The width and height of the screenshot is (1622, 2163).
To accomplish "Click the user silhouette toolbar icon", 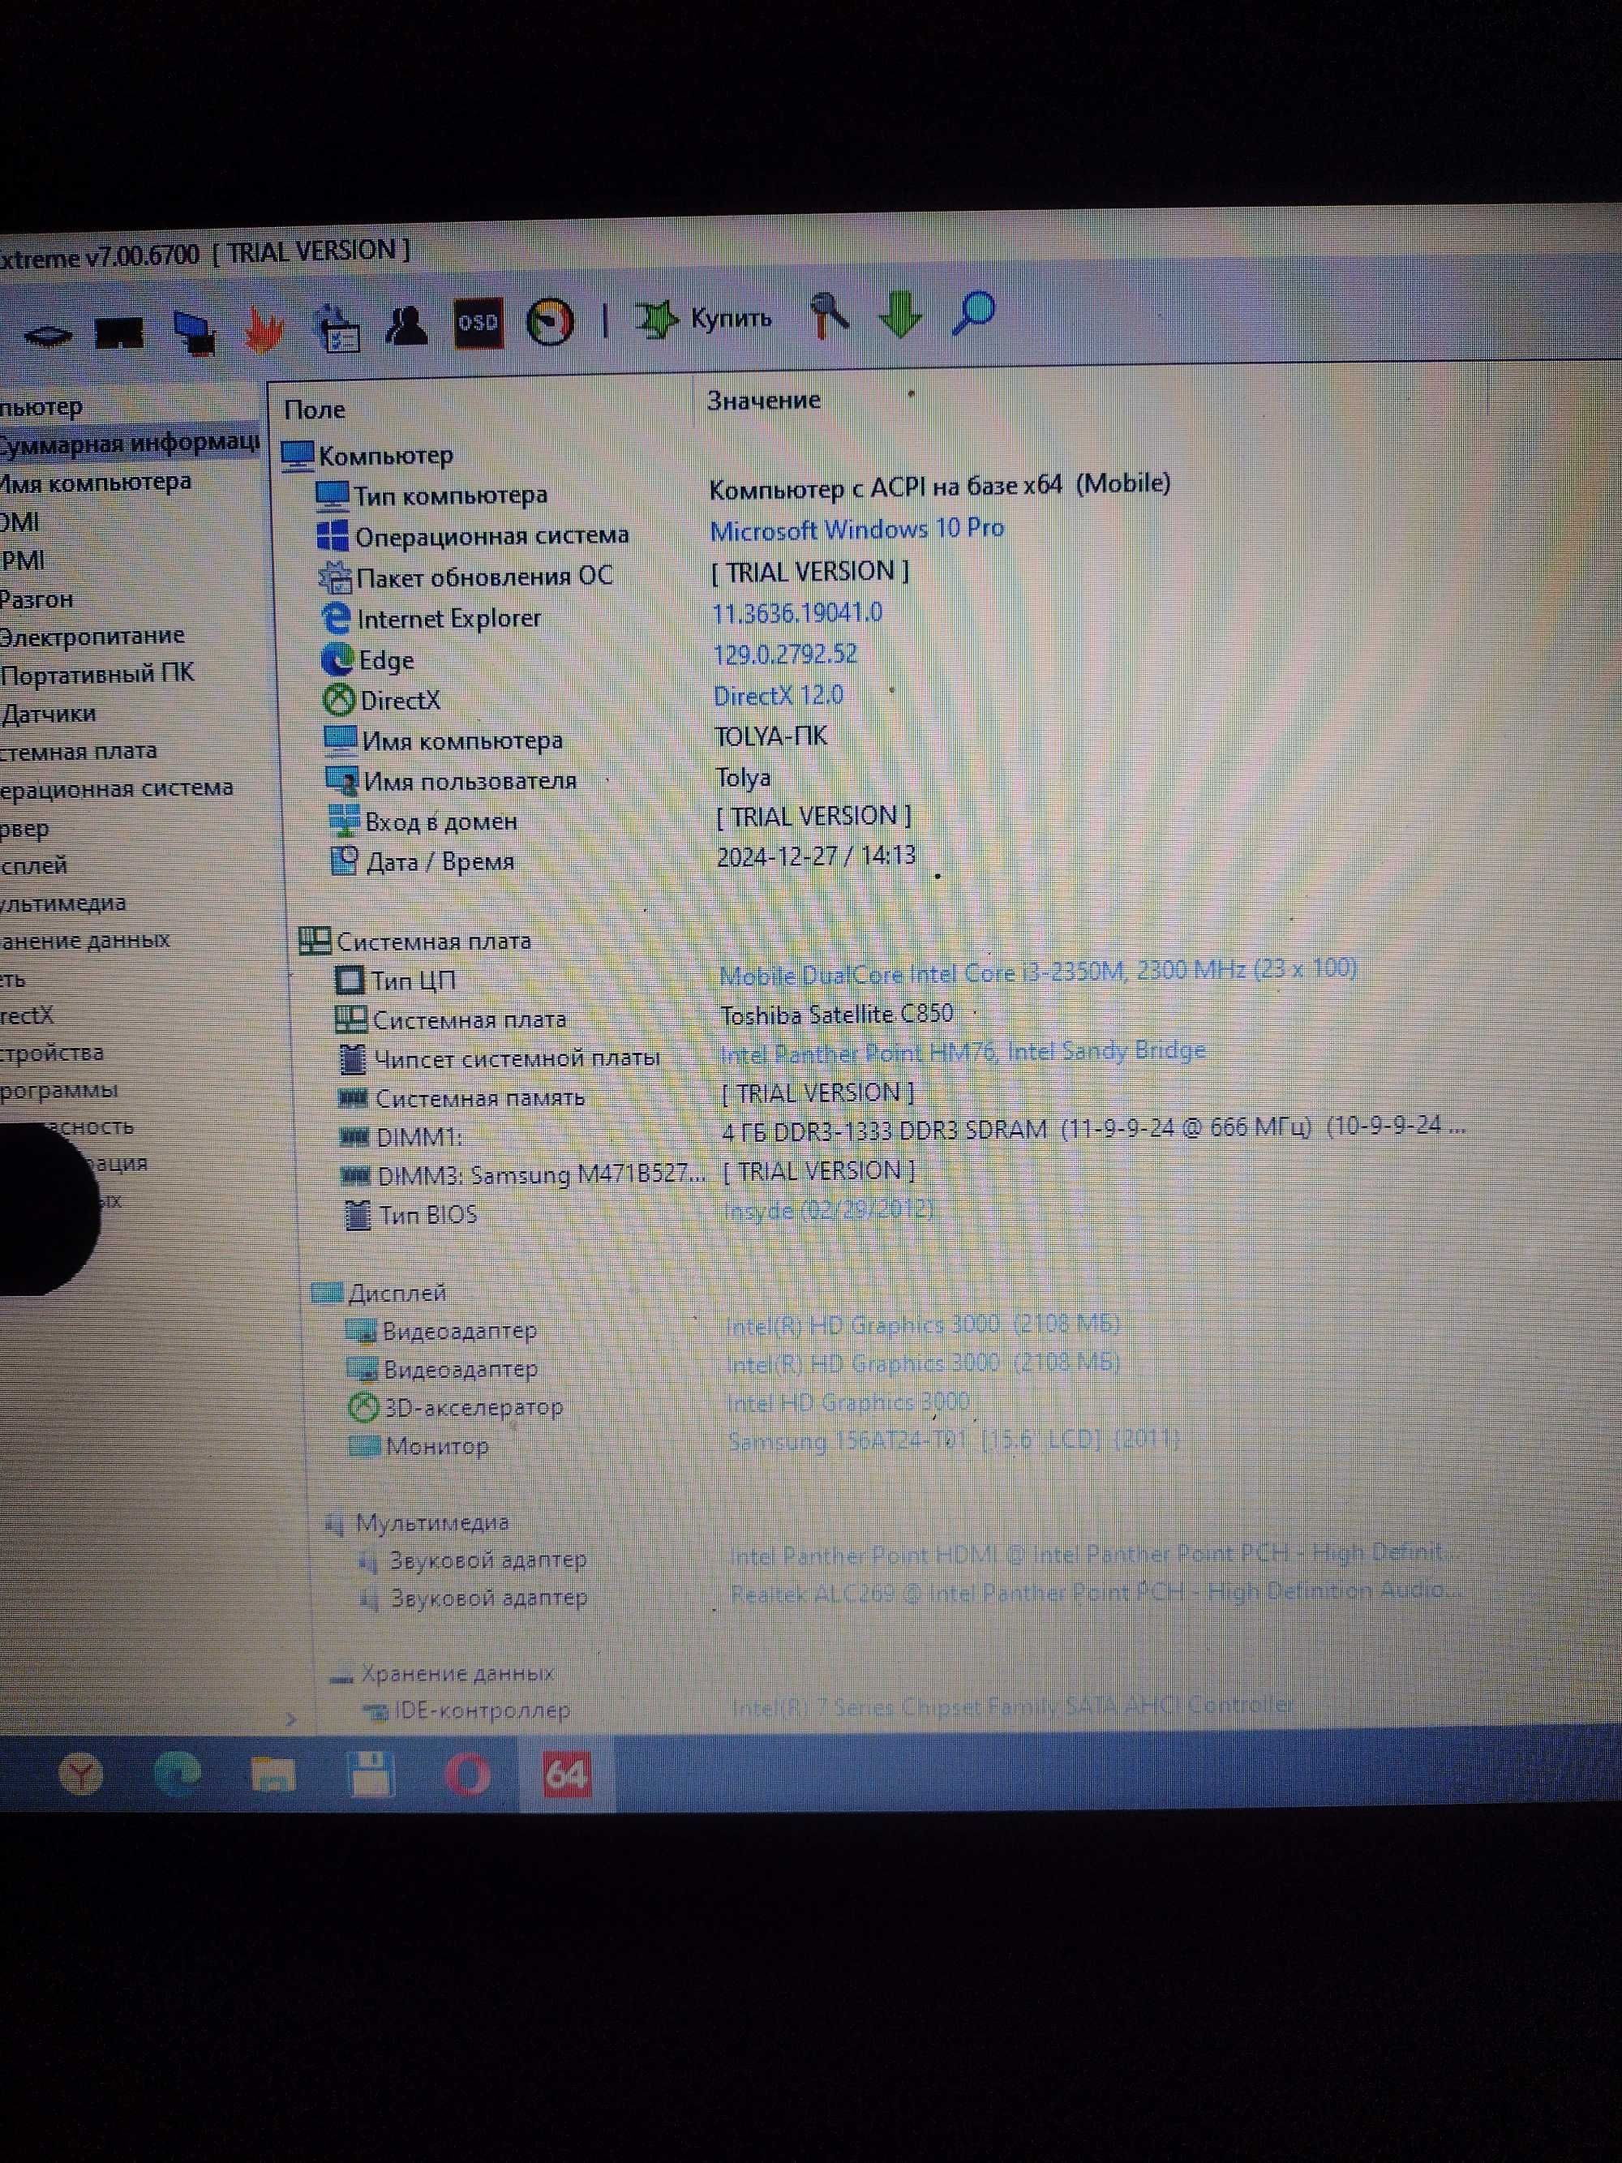I will click(x=405, y=325).
